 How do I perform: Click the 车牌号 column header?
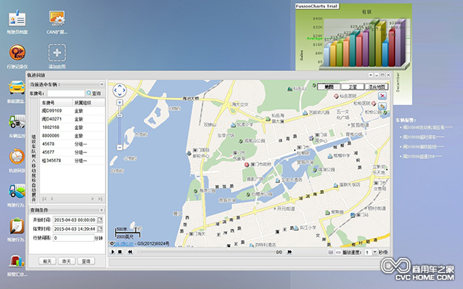56,103
